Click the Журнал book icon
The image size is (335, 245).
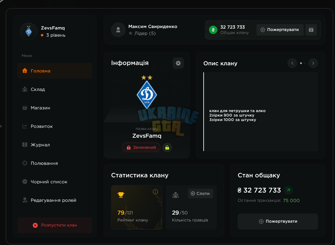coord(25,145)
